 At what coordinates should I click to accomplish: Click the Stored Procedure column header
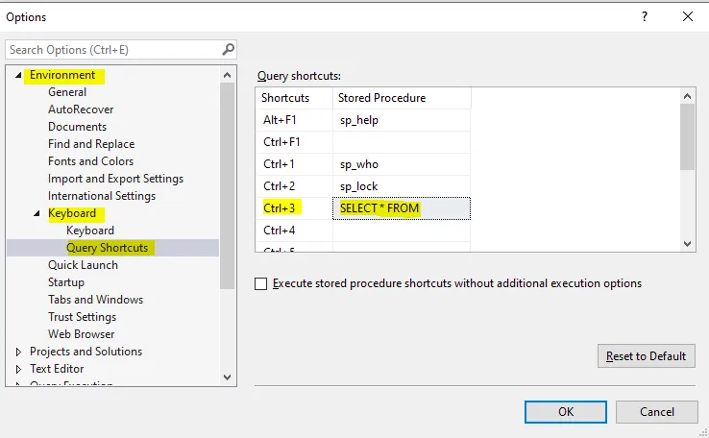[x=402, y=98]
